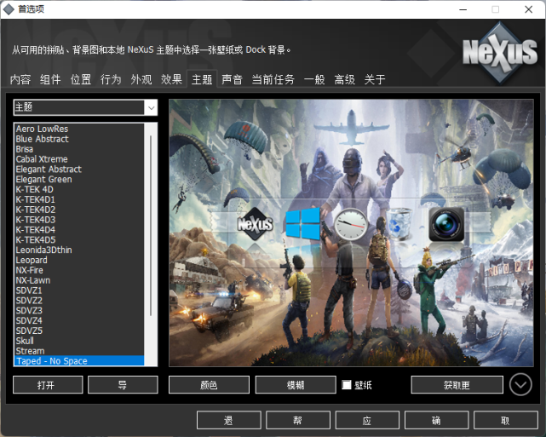Open the 一般 tab
This screenshot has height=437, width=546.
tap(314, 79)
